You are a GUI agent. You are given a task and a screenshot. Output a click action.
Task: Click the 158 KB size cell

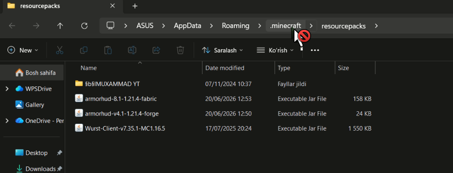click(x=362, y=99)
